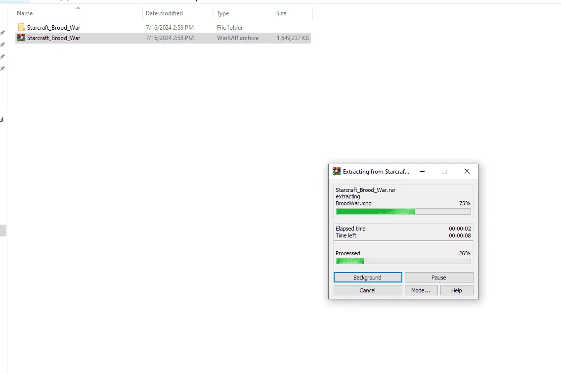
Task: Click the Processed total progress bar
Action: [403, 261]
